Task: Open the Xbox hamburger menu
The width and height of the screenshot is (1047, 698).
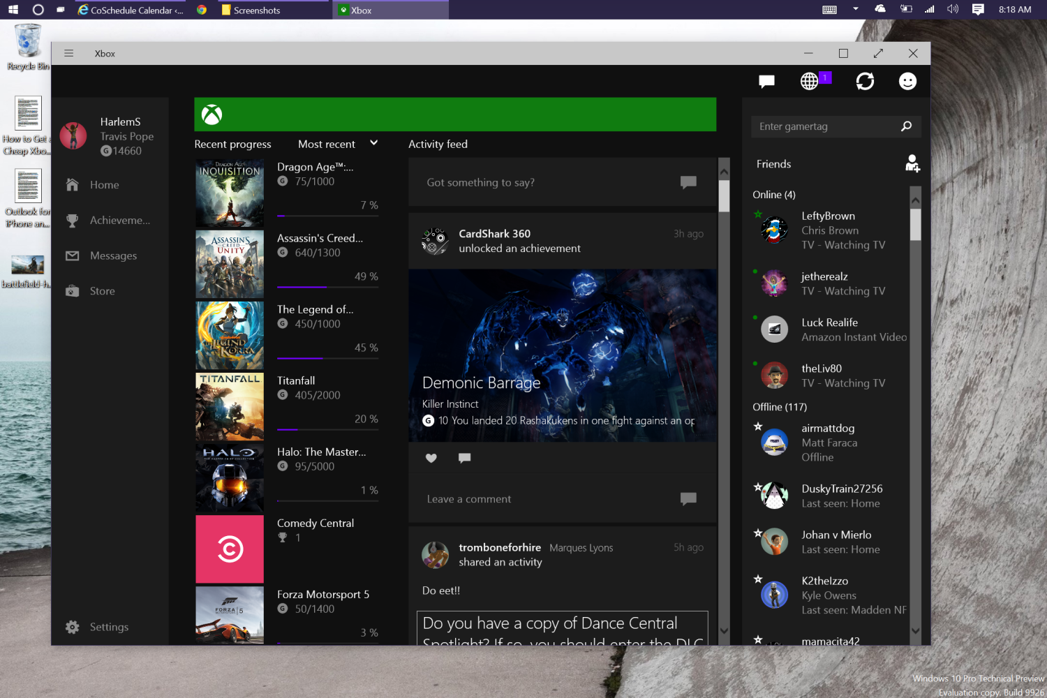Action: (x=68, y=53)
